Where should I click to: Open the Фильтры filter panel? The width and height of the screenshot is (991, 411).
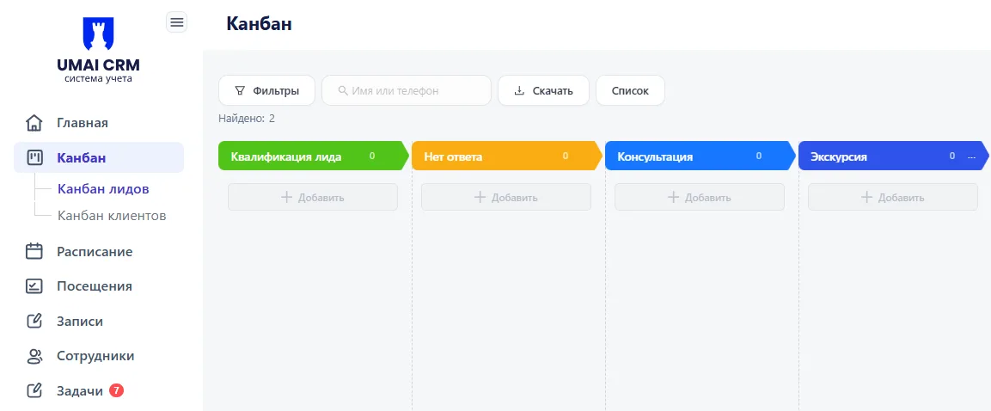[x=267, y=90]
